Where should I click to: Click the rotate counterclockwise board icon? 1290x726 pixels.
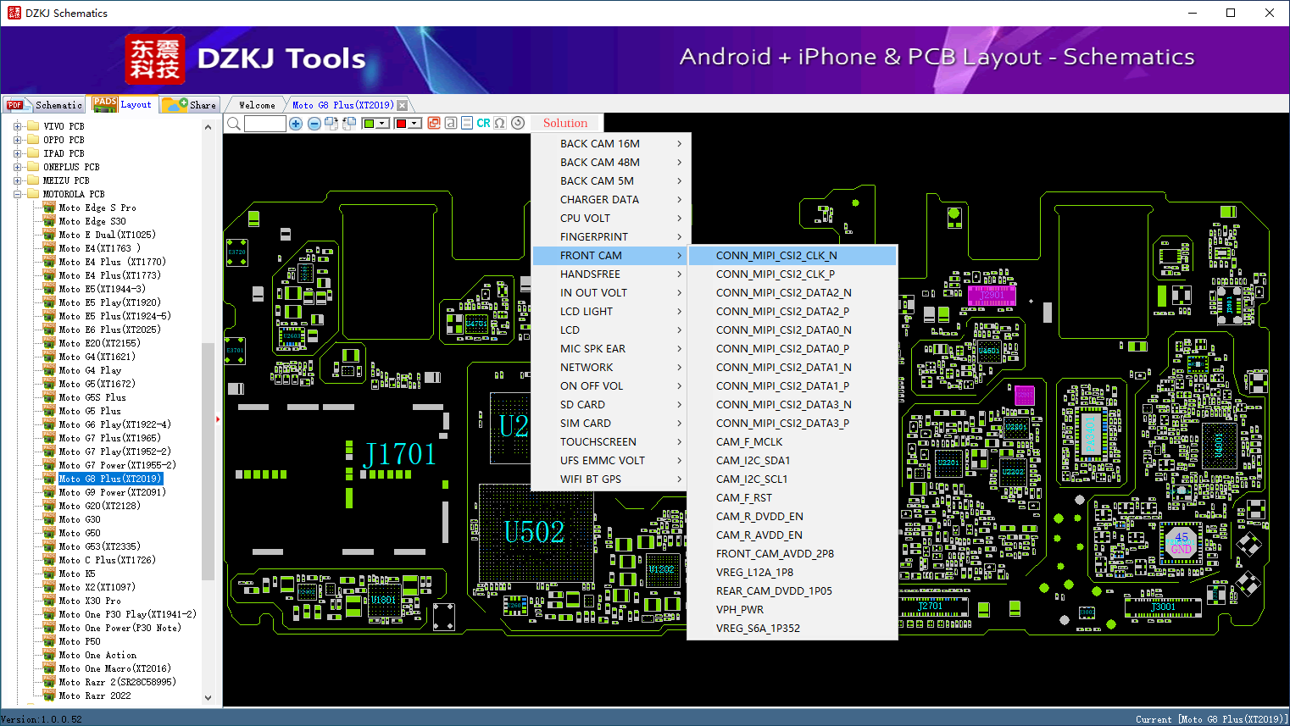coord(348,124)
